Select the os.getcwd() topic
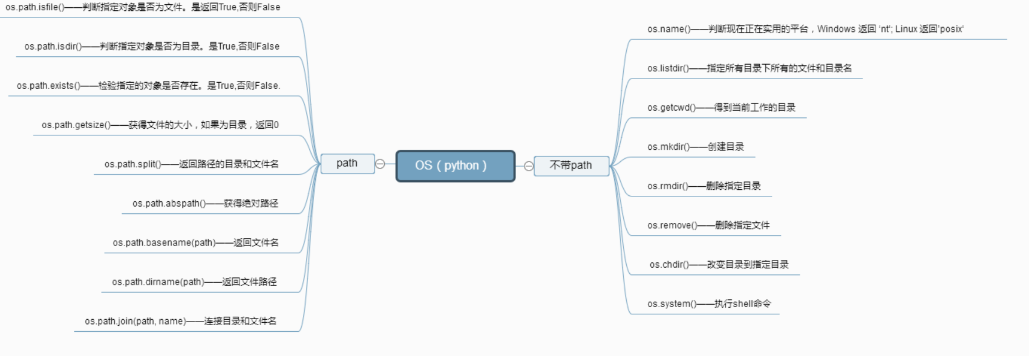This screenshot has width=1029, height=356. click(722, 108)
